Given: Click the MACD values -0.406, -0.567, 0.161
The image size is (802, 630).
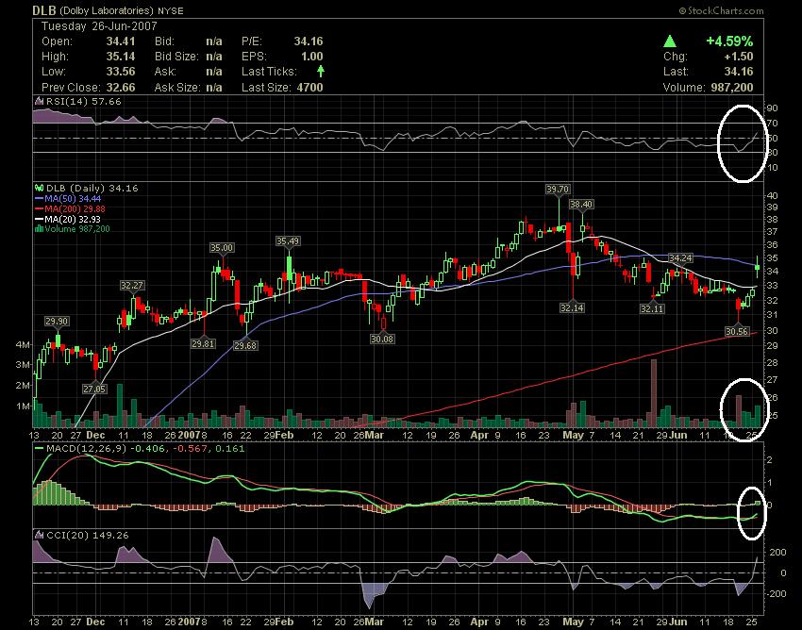Looking at the screenshot, I should [188, 449].
